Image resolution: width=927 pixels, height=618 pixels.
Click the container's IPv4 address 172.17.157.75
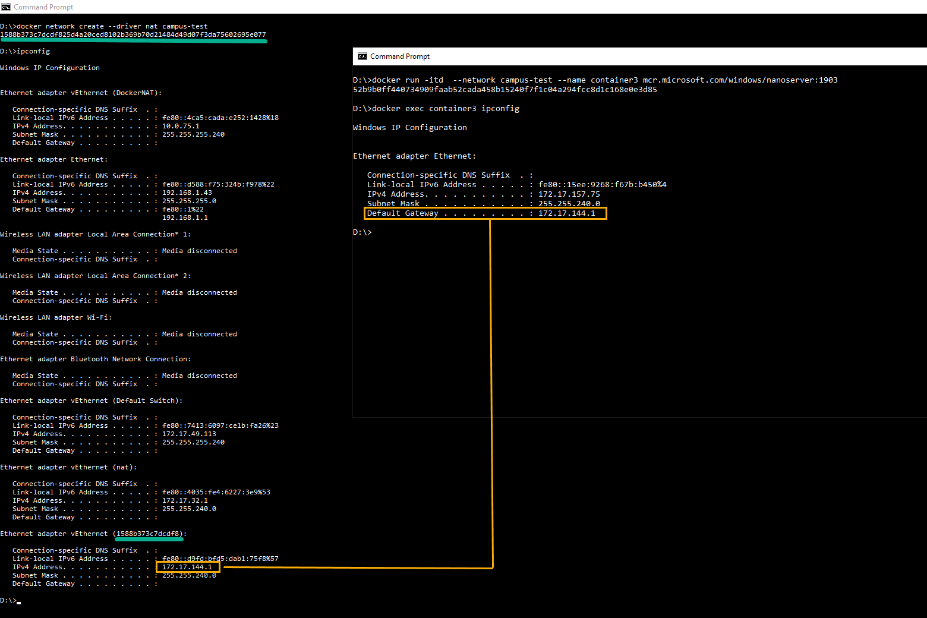(x=569, y=194)
